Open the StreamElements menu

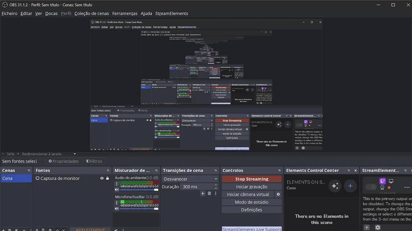pos(172,13)
